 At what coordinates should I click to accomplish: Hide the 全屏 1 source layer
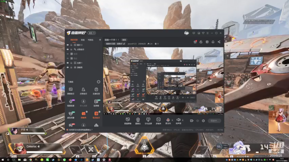tap(68, 63)
